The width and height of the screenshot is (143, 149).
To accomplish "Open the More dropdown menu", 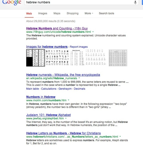I will [x=89, y=13].
